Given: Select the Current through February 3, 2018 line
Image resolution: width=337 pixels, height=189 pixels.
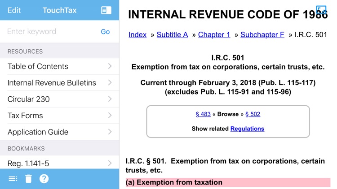Looking at the screenshot, I should coord(228,83).
